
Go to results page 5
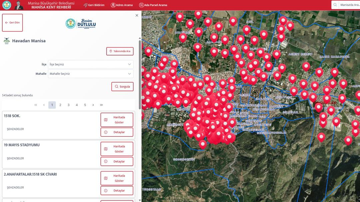(x=85, y=105)
